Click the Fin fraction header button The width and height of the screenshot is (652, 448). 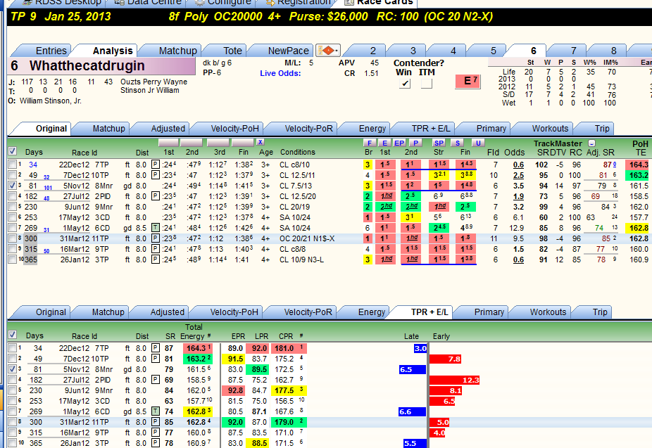click(x=242, y=143)
